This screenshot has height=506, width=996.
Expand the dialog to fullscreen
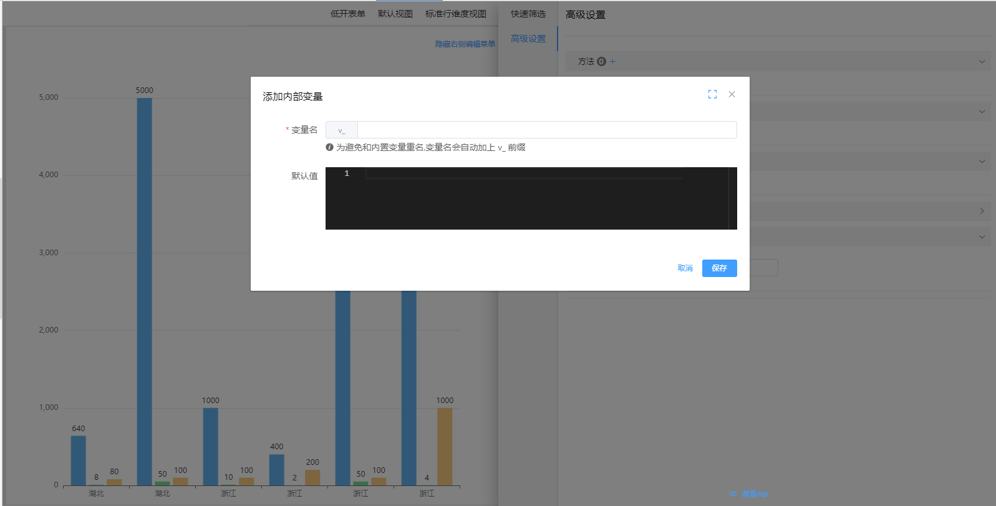(712, 94)
